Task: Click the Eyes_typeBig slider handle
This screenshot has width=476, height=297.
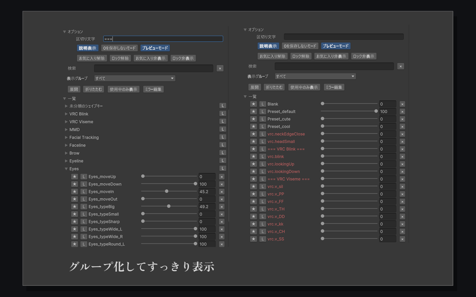Action: tap(169, 206)
